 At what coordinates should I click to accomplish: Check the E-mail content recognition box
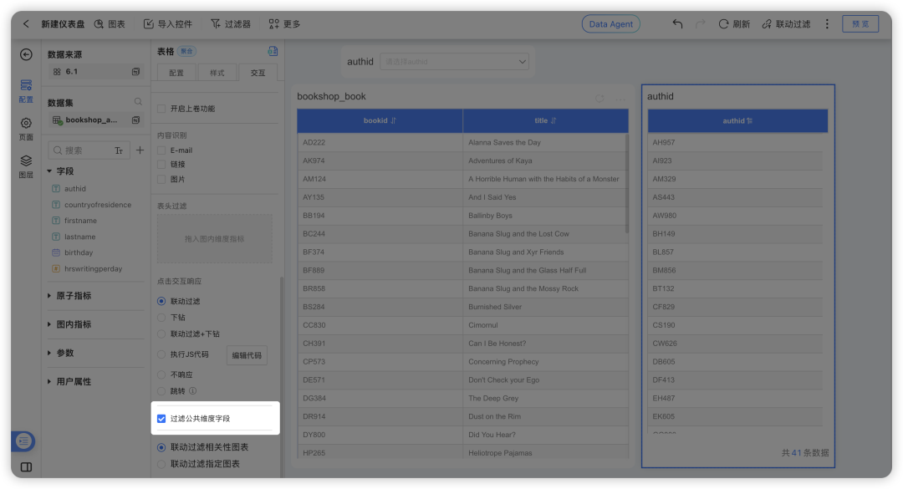[162, 150]
